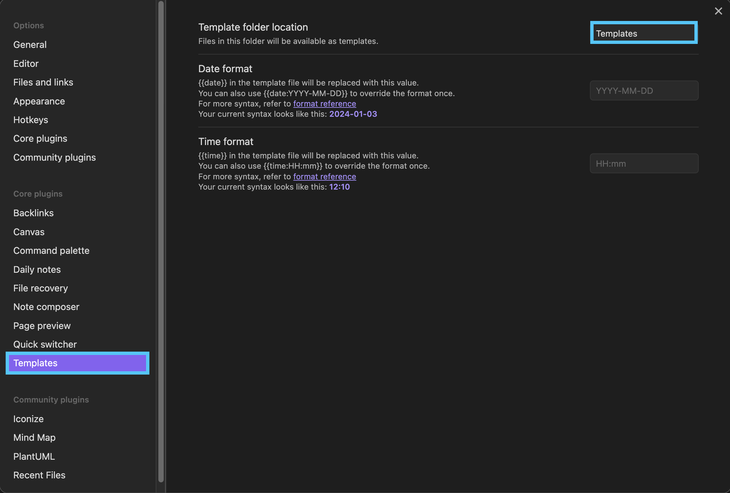Select File recovery settings

pos(41,288)
